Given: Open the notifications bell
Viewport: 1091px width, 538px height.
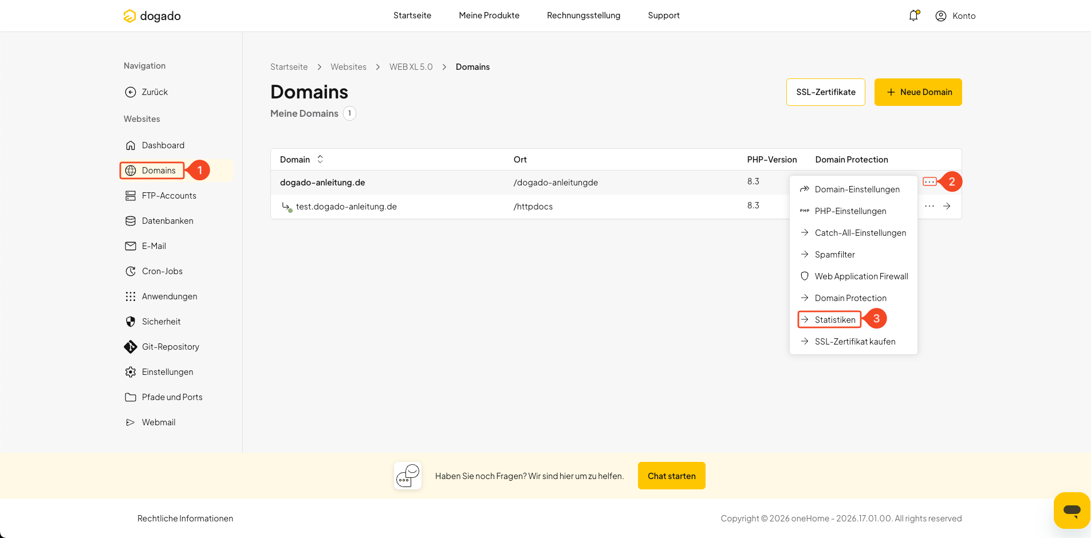Looking at the screenshot, I should click(913, 15).
